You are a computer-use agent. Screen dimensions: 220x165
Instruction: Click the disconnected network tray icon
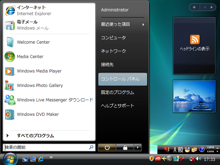pos(192,159)
